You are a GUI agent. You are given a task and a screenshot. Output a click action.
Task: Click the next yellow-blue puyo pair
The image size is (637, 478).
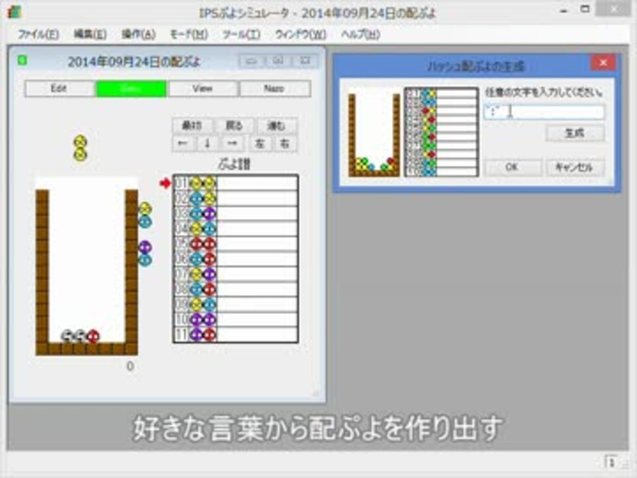coord(145,215)
